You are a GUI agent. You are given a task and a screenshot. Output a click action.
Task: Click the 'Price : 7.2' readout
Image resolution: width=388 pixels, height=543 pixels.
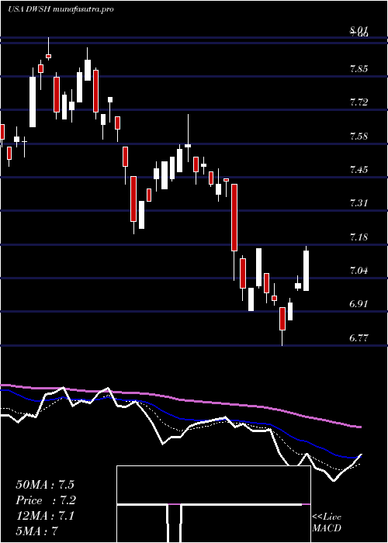[46, 500]
